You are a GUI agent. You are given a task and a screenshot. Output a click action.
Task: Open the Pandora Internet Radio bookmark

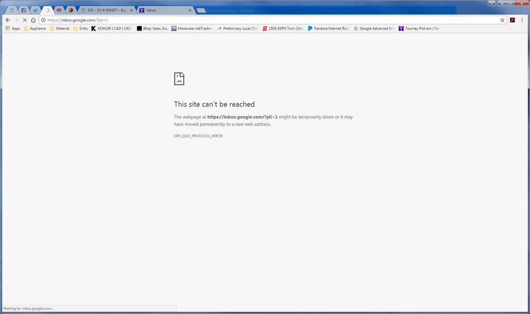[x=329, y=28]
